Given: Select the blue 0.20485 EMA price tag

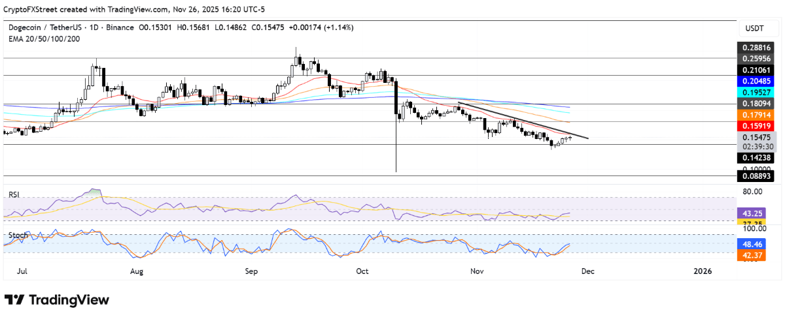Looking at the screenshot, I should (756, 82).
